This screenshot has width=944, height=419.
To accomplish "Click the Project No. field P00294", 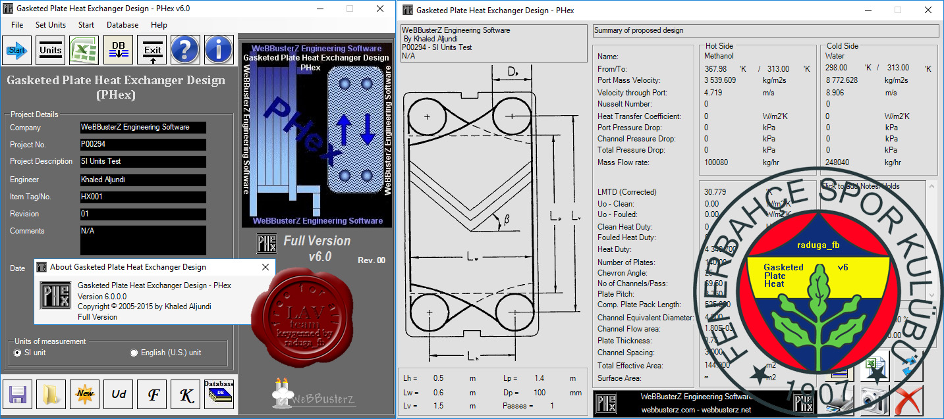I will [143, 144].
